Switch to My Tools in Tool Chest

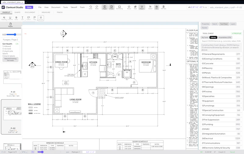coord(205,38)
